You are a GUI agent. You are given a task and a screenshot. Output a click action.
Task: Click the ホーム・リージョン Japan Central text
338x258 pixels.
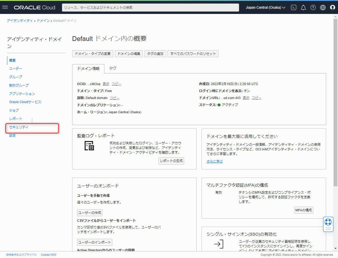[109, 112]
